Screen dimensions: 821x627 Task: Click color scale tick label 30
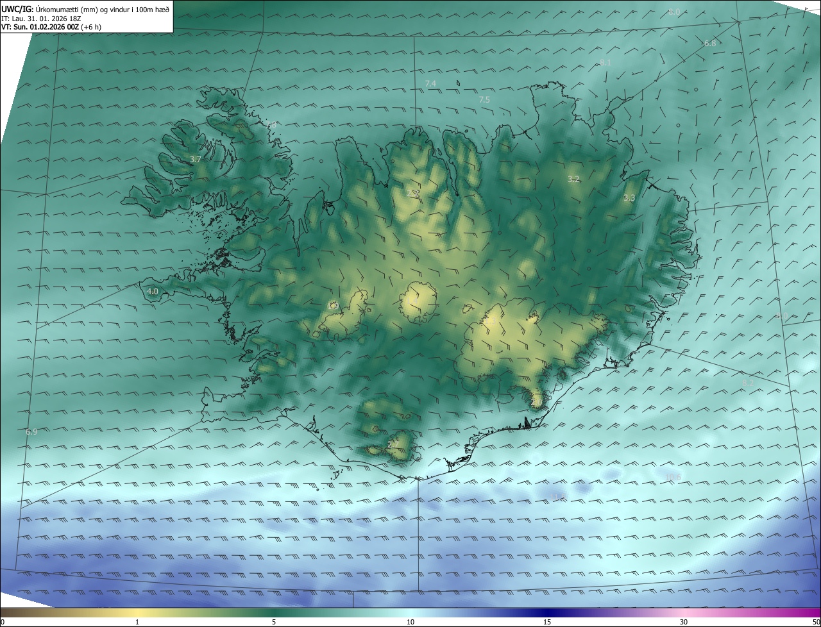tap(684, 622)
